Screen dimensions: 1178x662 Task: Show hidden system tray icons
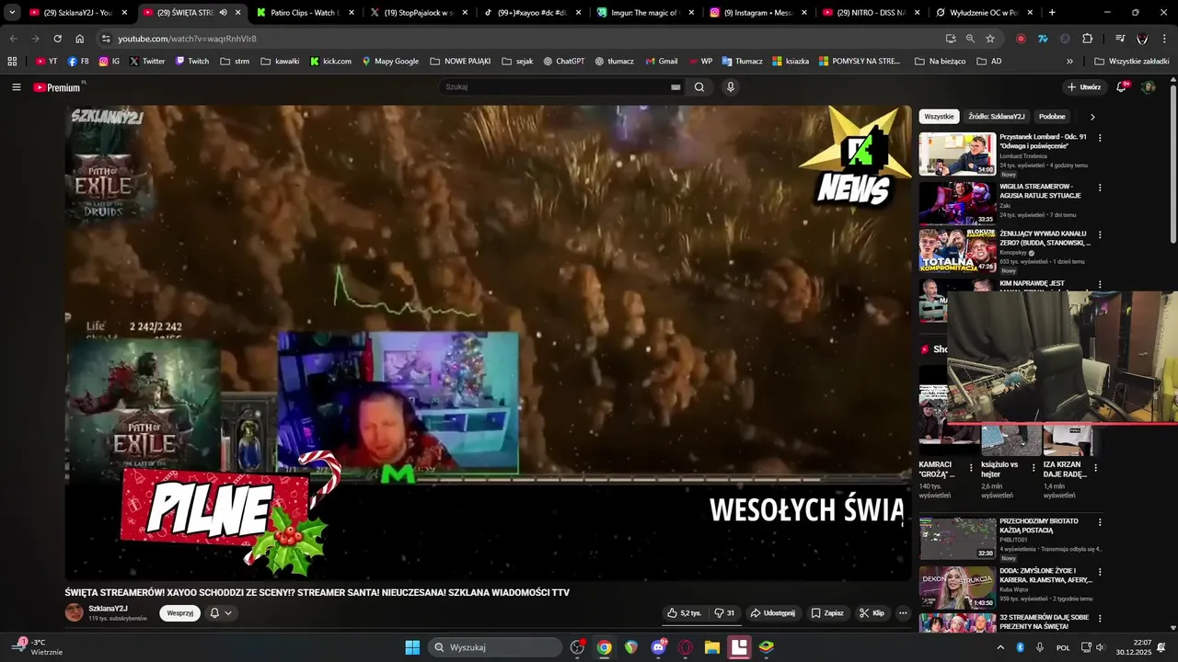point(1000,647)
